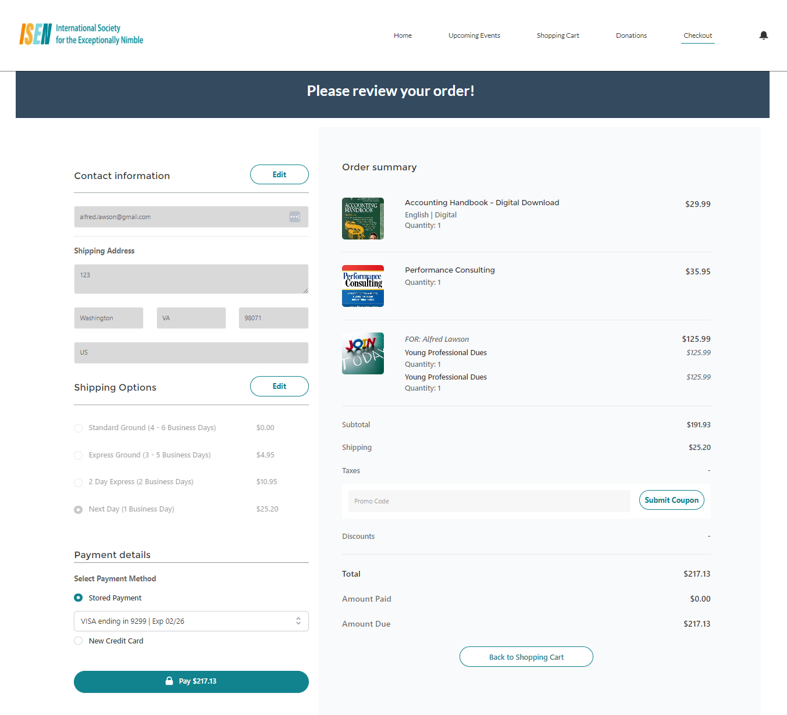Submit the coupon code
This screenshot has width=787, height=715.
coord(671,500)
